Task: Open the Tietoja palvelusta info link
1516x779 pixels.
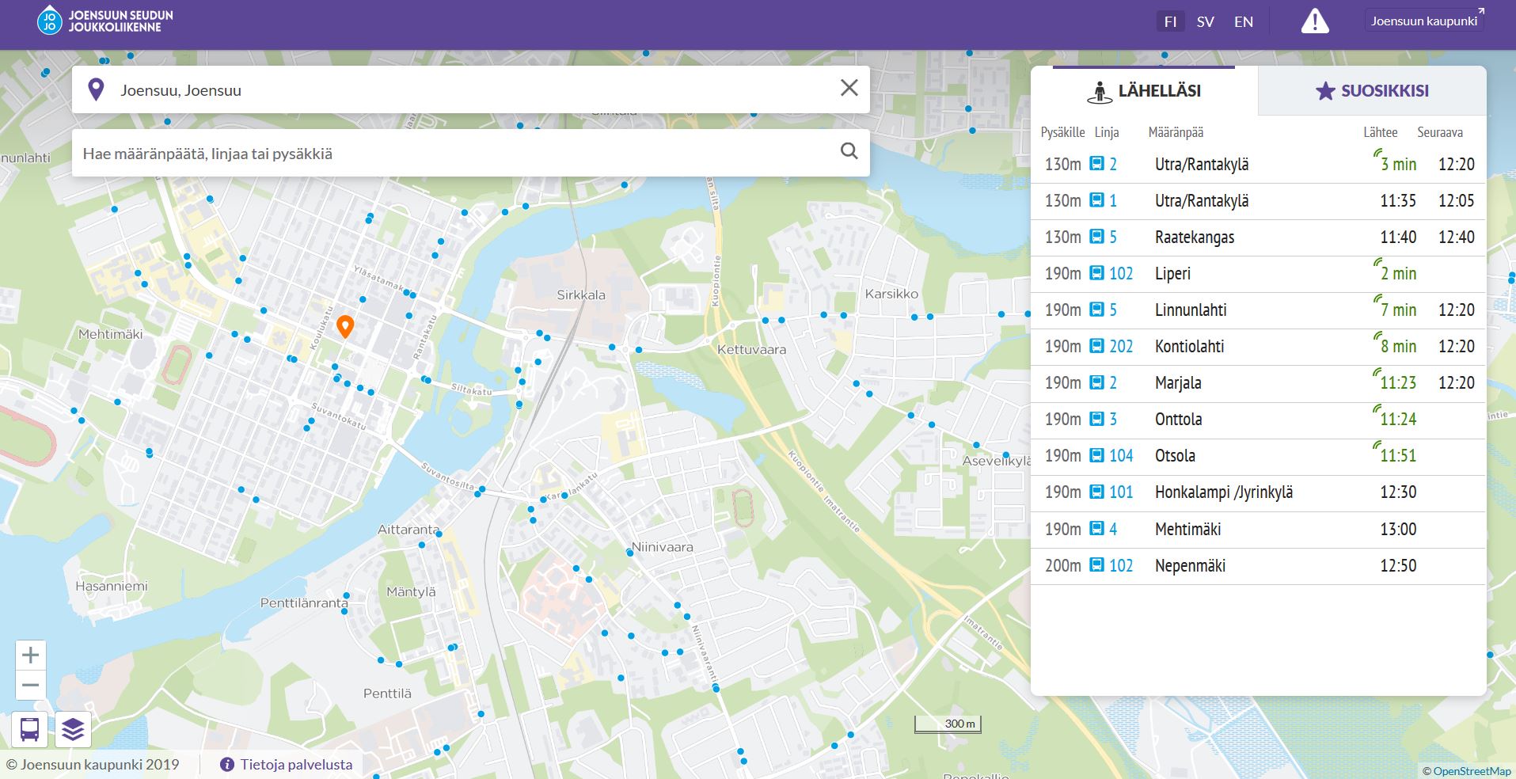Action: (x=287, y=765)
